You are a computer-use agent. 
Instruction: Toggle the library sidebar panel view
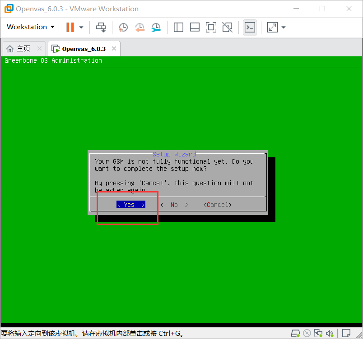[178, 27]
